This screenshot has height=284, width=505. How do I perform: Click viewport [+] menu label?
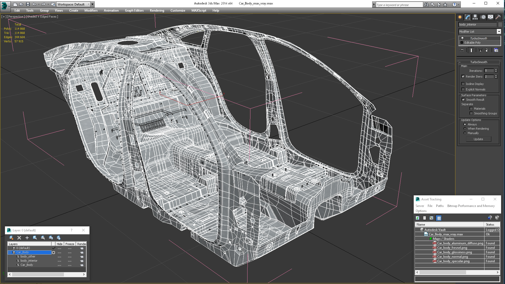coord(4,17)
